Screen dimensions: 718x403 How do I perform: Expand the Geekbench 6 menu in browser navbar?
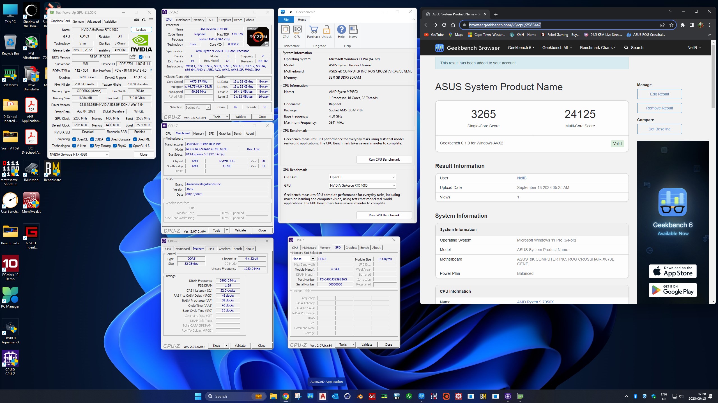(521, 48)
